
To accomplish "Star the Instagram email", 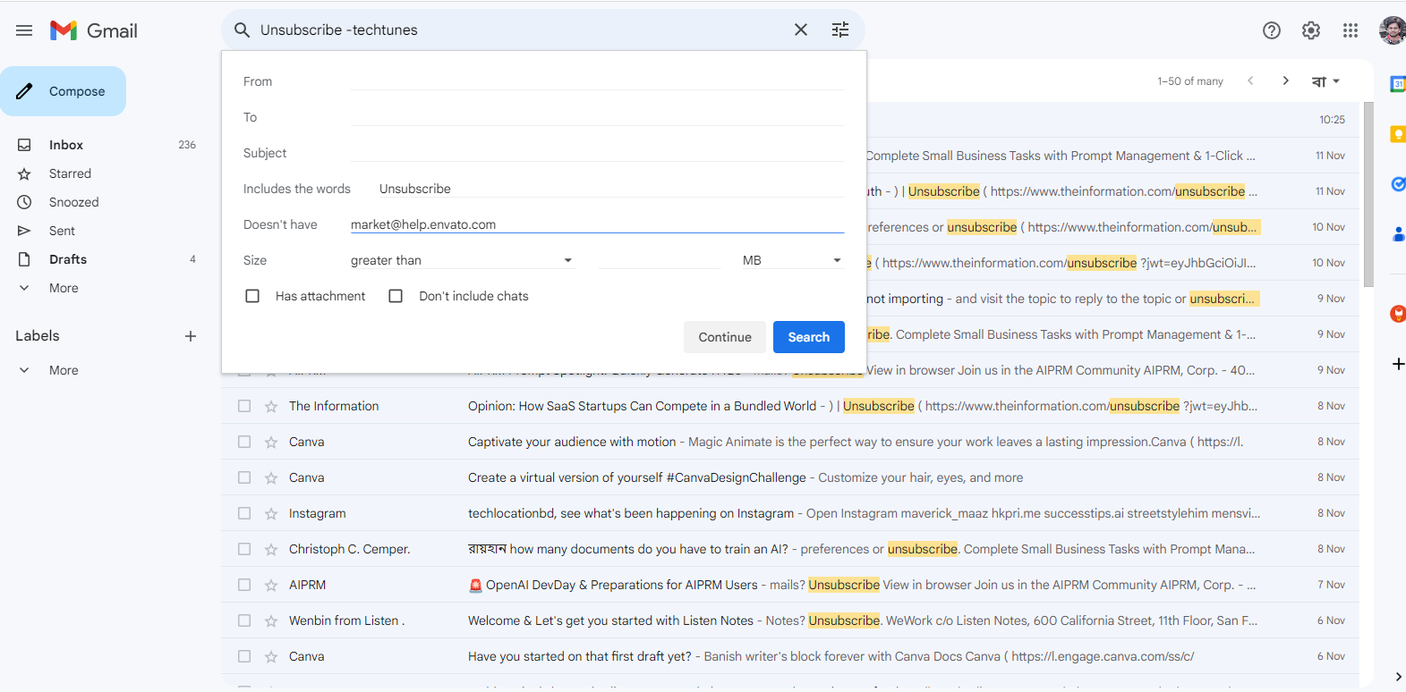I will coord(271,513).
